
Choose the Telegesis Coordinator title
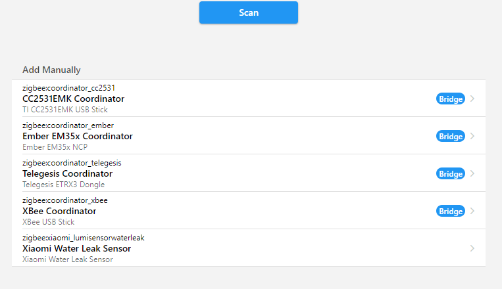click(67, 174)
